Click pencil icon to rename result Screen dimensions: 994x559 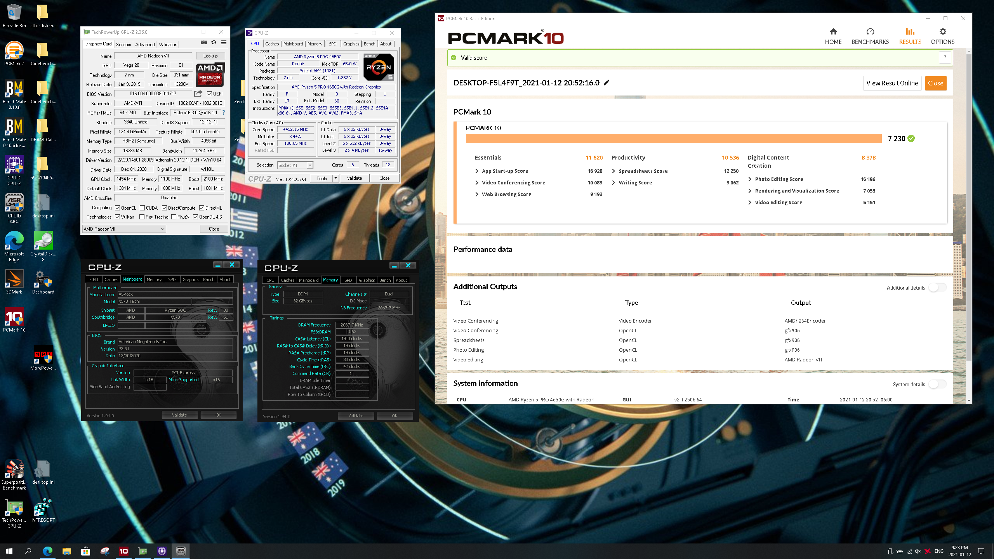pos(606,82)
